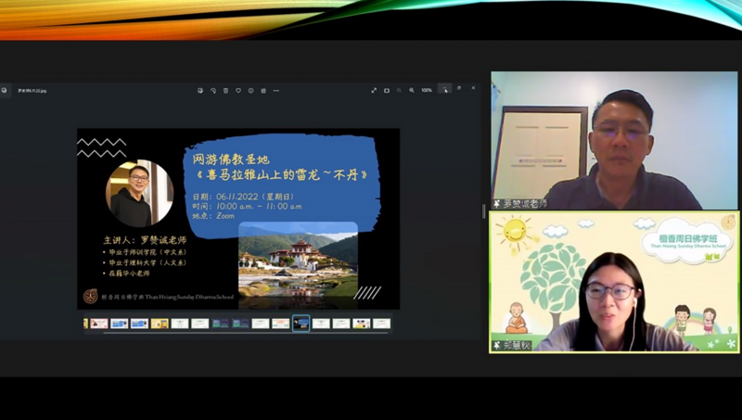Rotate the displayed image
Image resolution: width=742 pixels, height=420 pixels.
pyautogui.click(x=213, y=90)
